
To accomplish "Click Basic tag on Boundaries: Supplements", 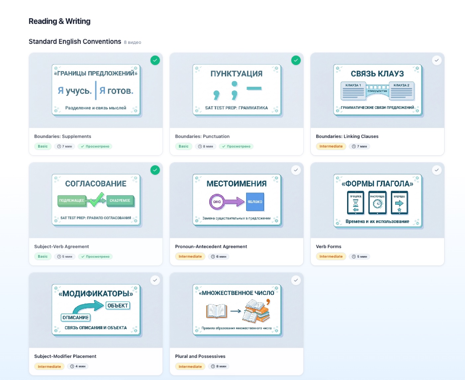I will [x=43, y=146].
